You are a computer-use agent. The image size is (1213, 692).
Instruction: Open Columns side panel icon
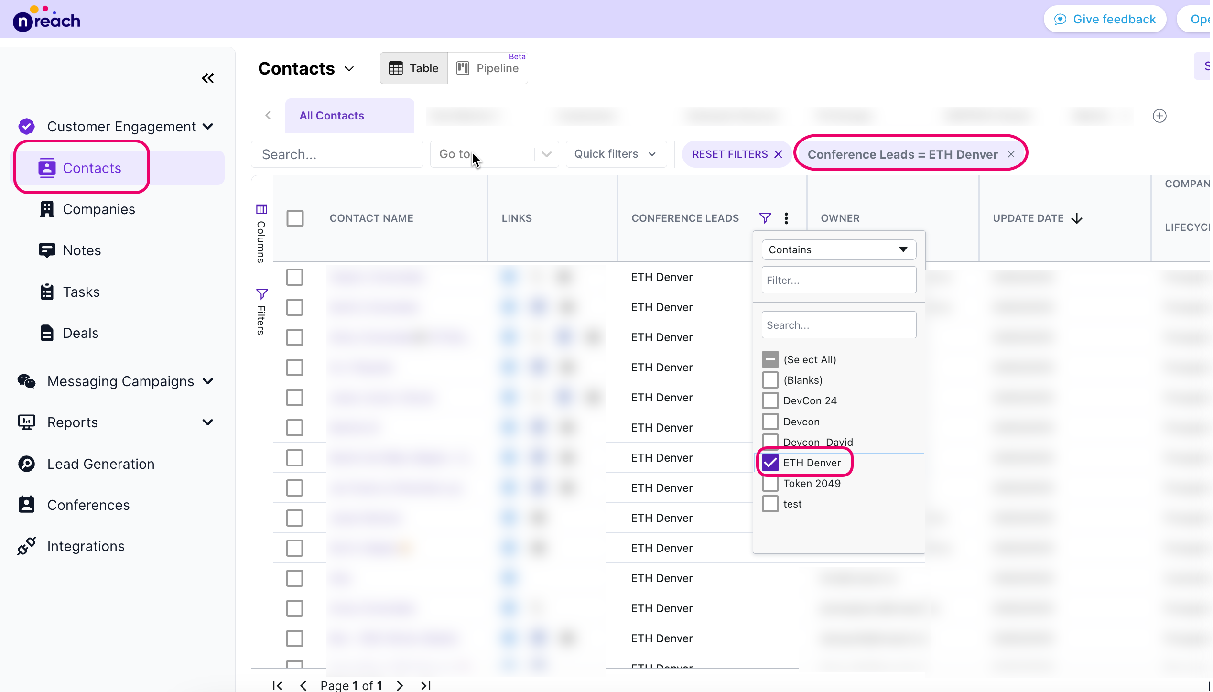(x=261, y=209)
